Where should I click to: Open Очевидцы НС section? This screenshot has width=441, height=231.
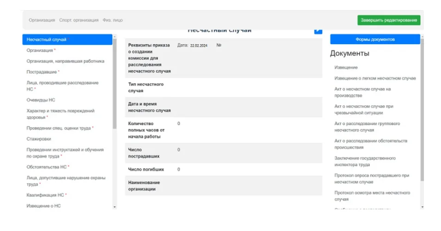41,100
